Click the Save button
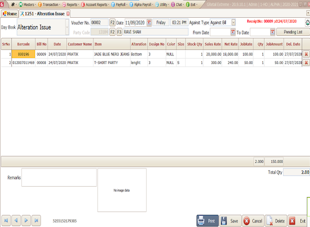Screen dimensions: 310x227 click(x=230, y=220)
